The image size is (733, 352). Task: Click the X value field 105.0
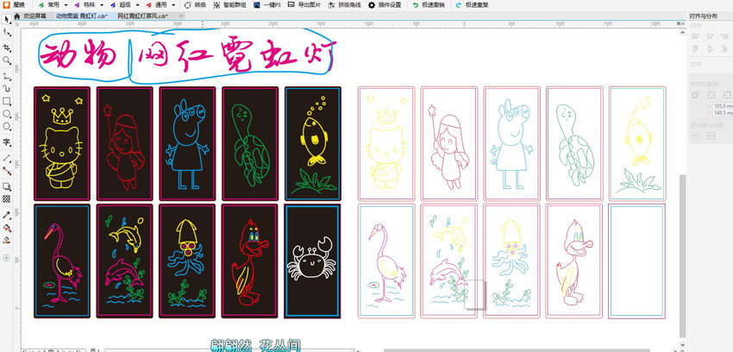(x=723, y=105)
